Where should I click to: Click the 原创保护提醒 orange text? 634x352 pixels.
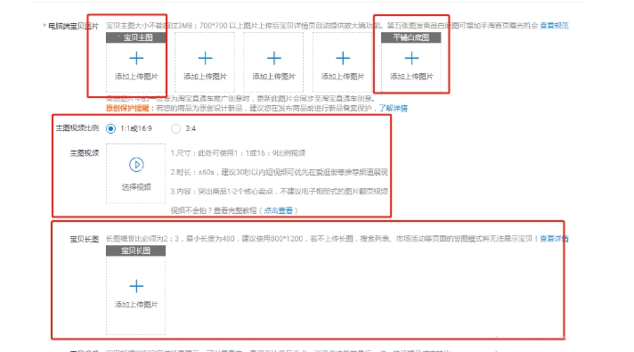[x=127, y=108]
